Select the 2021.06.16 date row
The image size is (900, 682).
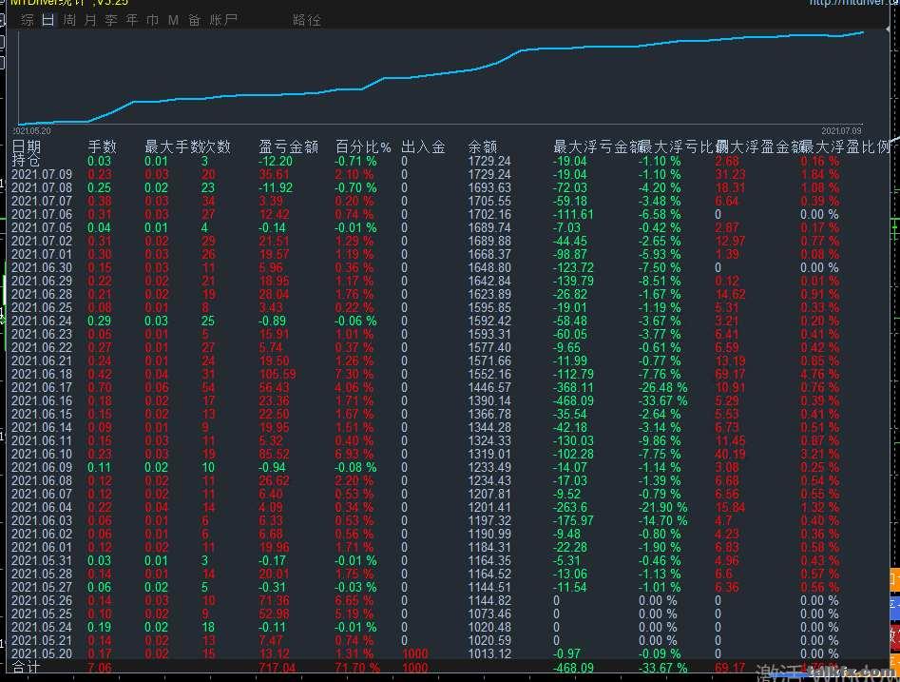pos(42,400)
